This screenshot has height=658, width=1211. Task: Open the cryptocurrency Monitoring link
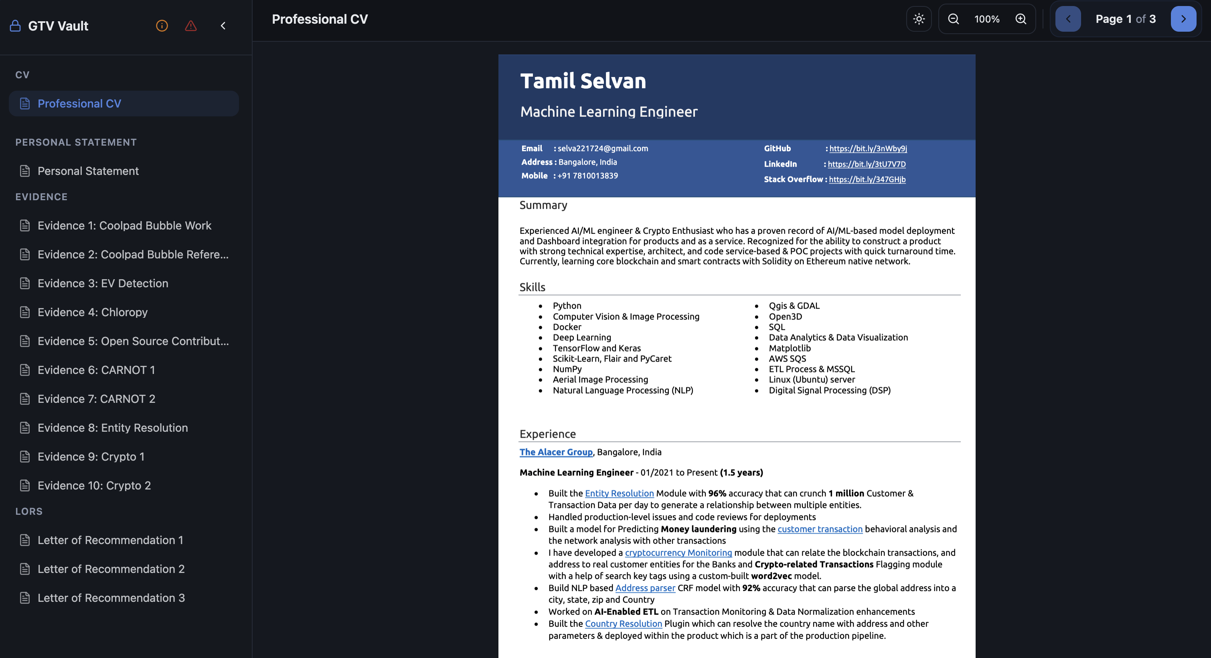[678, 552]
